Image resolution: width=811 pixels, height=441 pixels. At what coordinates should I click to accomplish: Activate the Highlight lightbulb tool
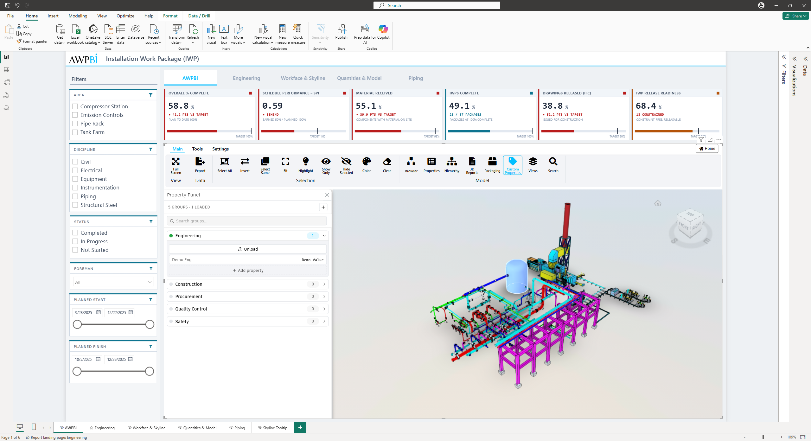pyautogui.click(x=305, y=165)
